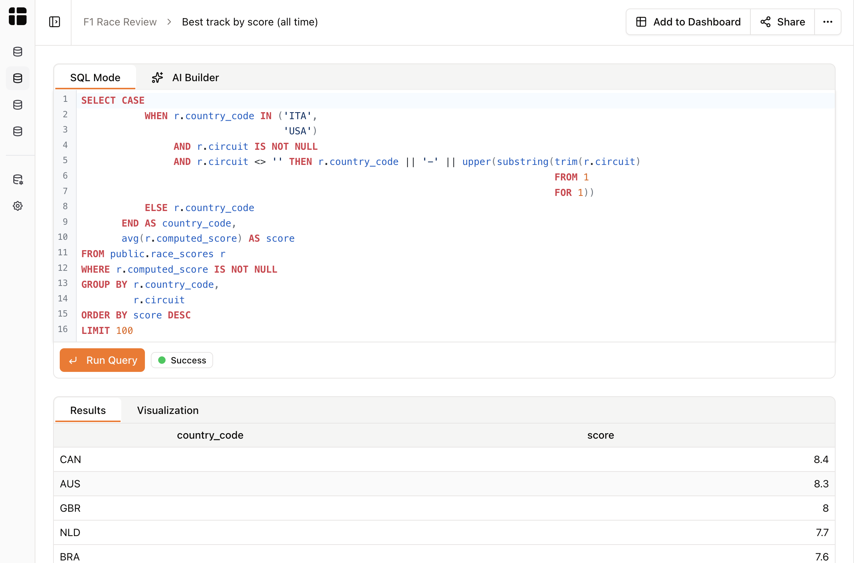The height and width of the screenshot is (563, 854).
Task: Click the breadcrumb chevron separator
Action: pos(169,22)
